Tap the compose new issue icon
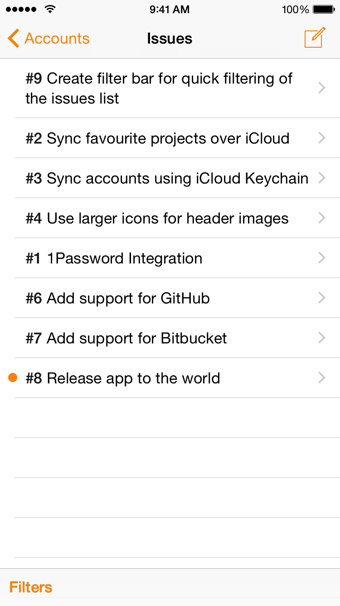340x606 pixels. 315,38
